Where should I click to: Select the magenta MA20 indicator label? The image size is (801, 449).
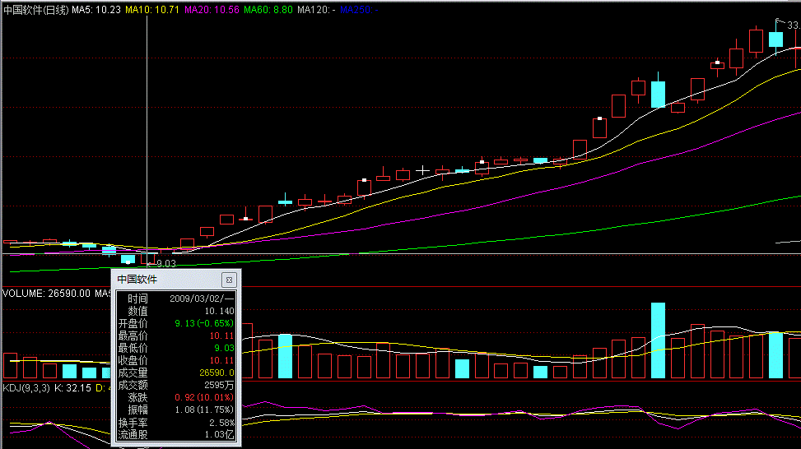pos(212,10)
